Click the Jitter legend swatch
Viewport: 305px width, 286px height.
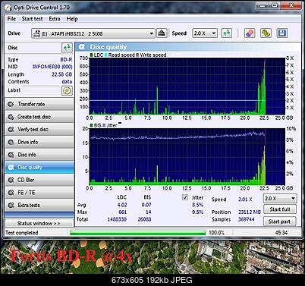click(x=104, y=125)
